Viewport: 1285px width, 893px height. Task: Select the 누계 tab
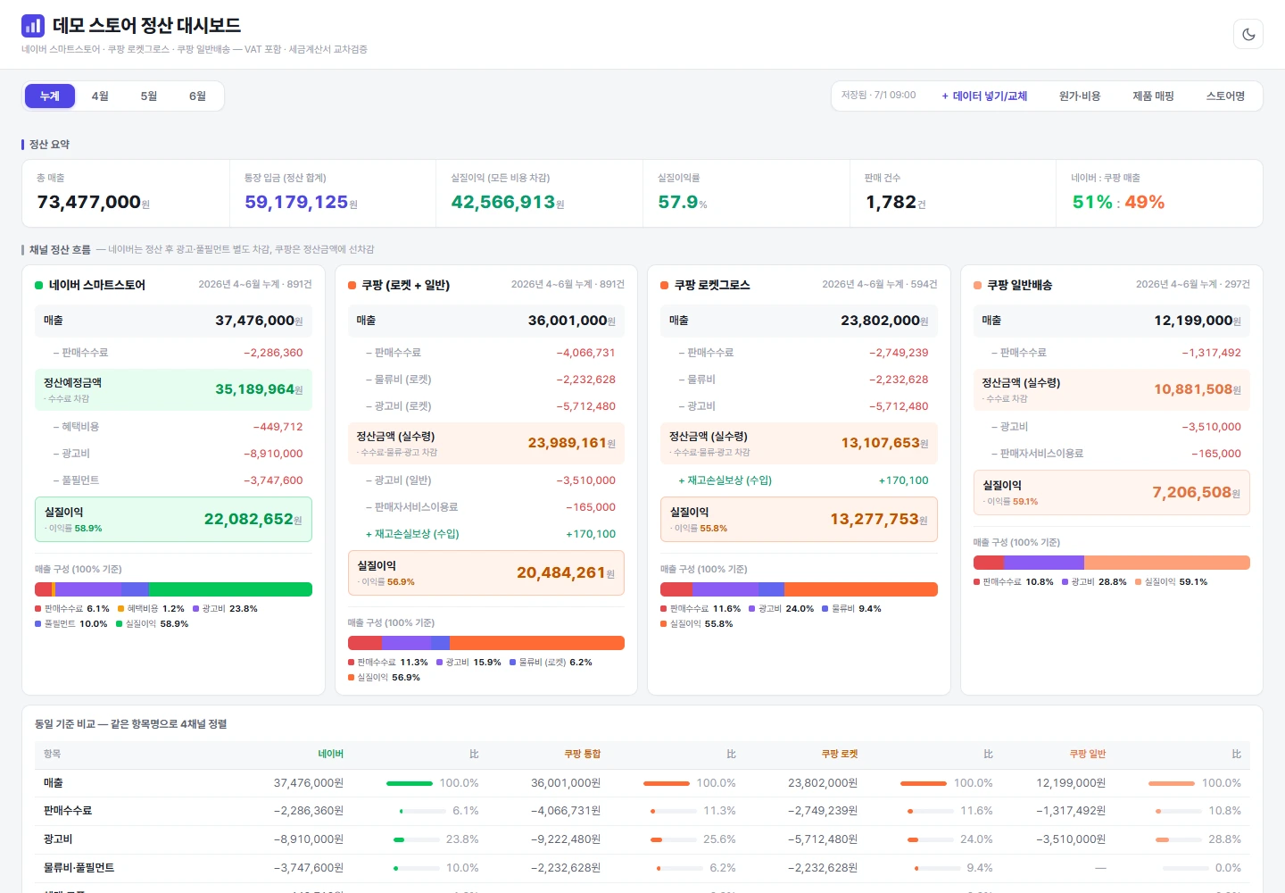click(x=50, y=96)
